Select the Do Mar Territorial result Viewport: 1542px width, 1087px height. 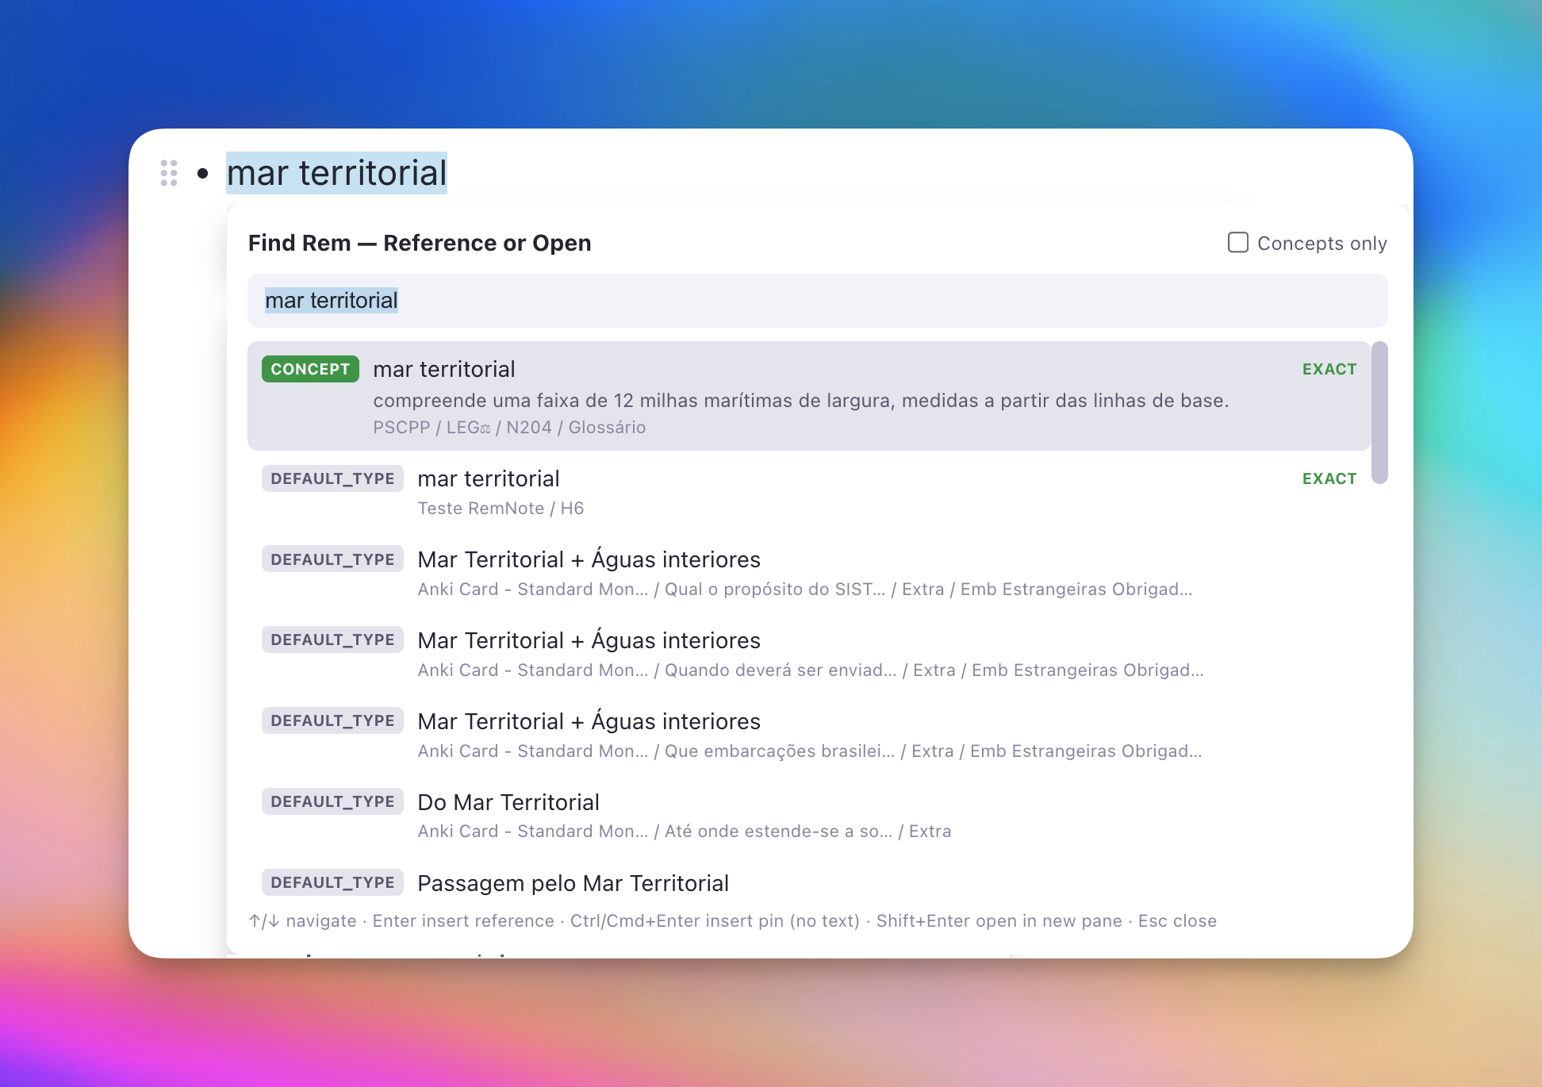point(809,816)
